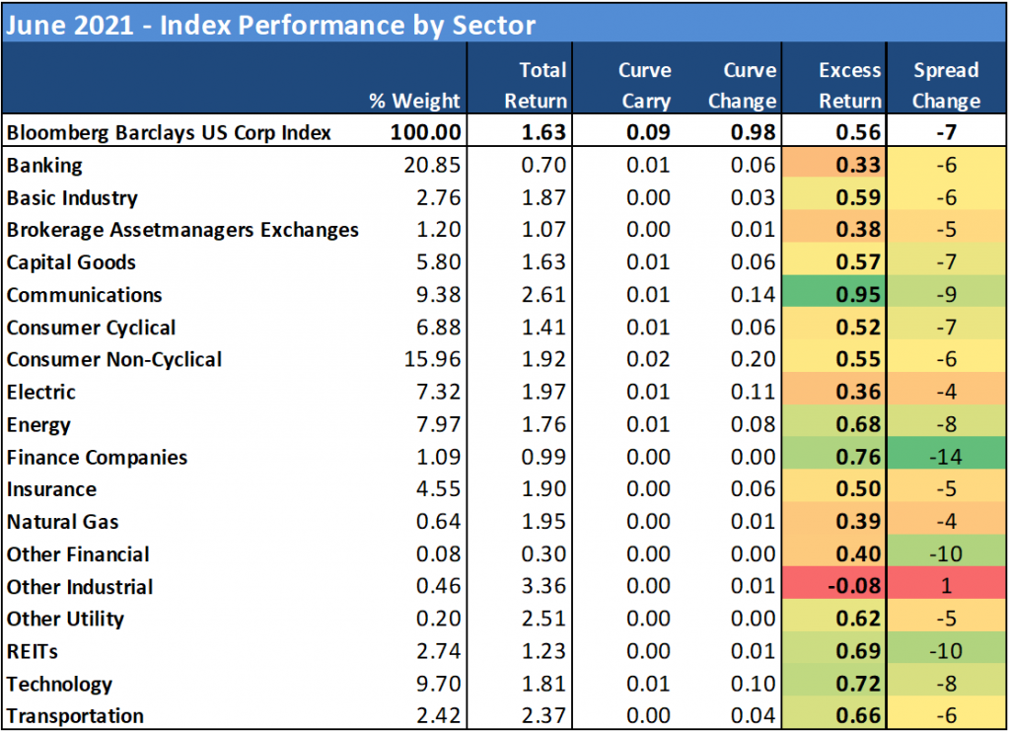Click the index total return value 1.63
Screen dimensions: 1010x732
(x=543, y=133)
